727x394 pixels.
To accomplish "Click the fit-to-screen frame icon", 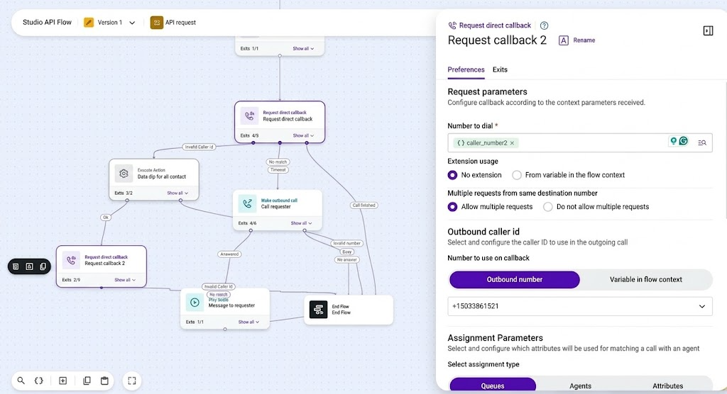I will 132,381.
